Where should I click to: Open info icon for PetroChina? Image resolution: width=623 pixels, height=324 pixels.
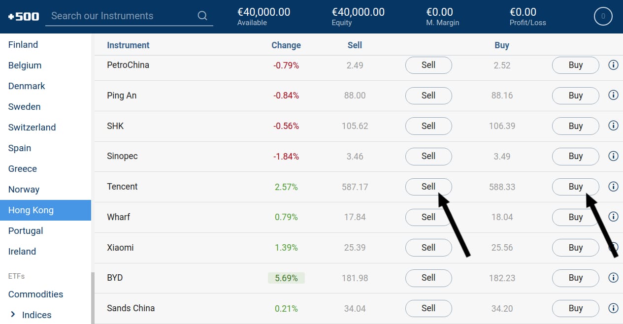tap(613, 65)
